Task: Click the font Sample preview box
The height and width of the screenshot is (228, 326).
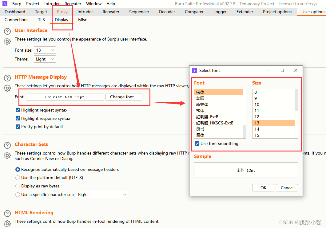Action: [246, 170]
